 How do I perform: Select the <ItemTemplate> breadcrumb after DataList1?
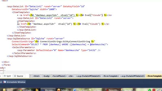(110, 76)
